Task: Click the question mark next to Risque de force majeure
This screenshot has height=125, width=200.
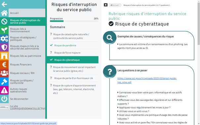Action: tap(51, 53)
